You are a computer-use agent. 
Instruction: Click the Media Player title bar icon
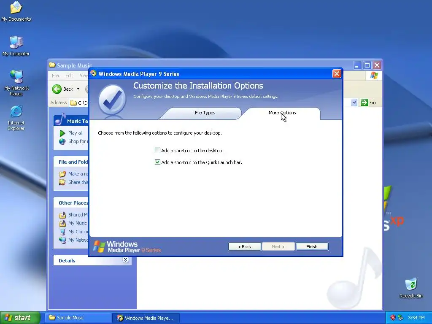(93, 73)
